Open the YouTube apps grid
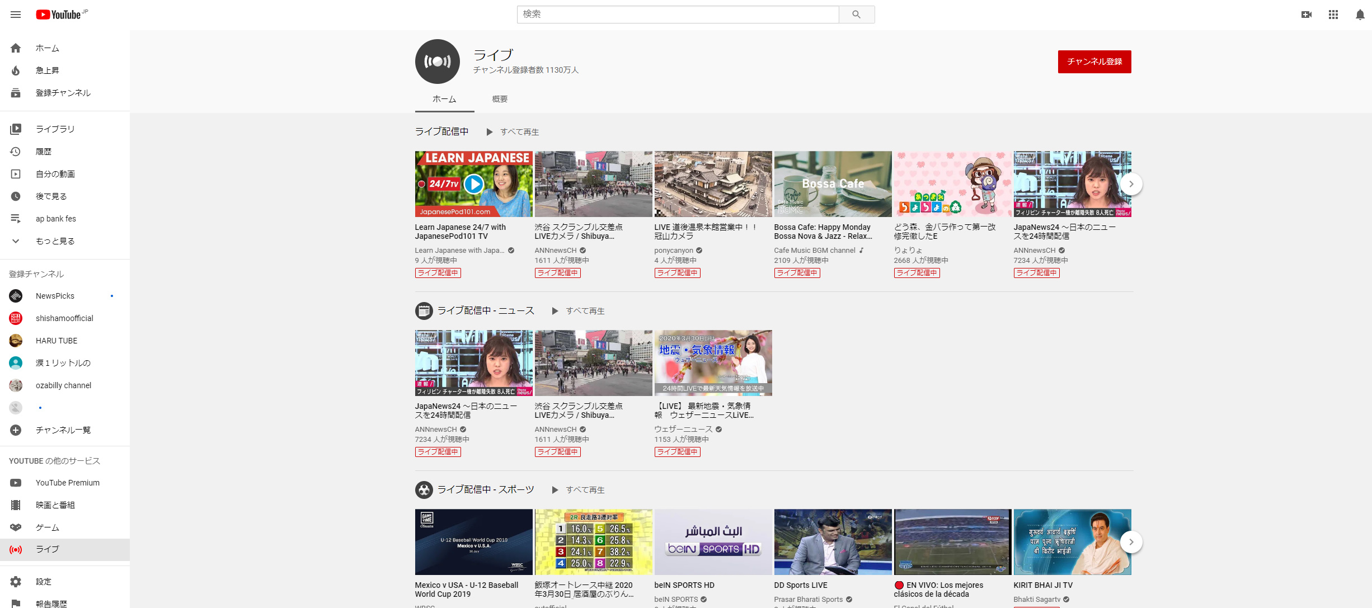 [1333, 15]
